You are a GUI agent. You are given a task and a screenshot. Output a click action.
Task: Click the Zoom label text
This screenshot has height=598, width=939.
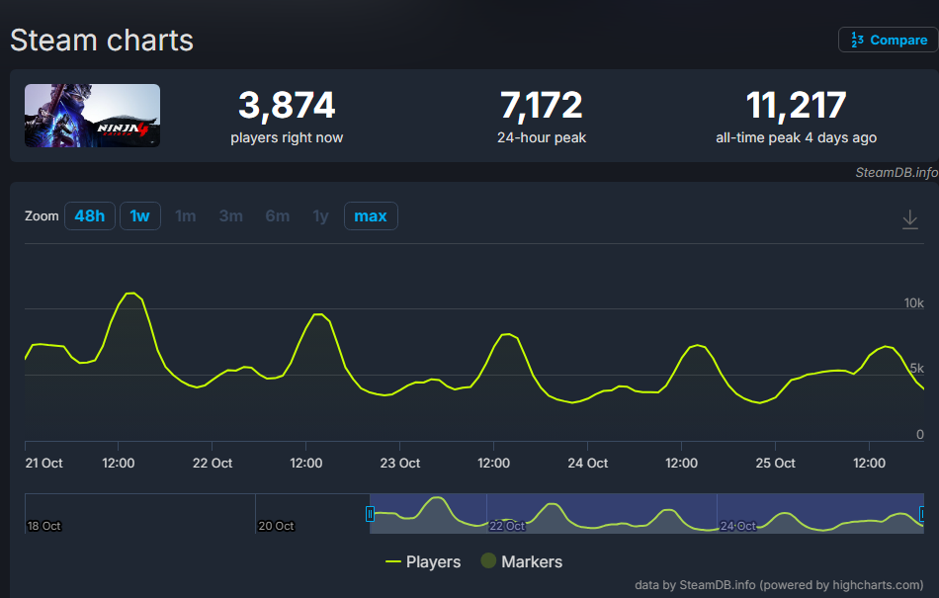click(x=42, y=216)
